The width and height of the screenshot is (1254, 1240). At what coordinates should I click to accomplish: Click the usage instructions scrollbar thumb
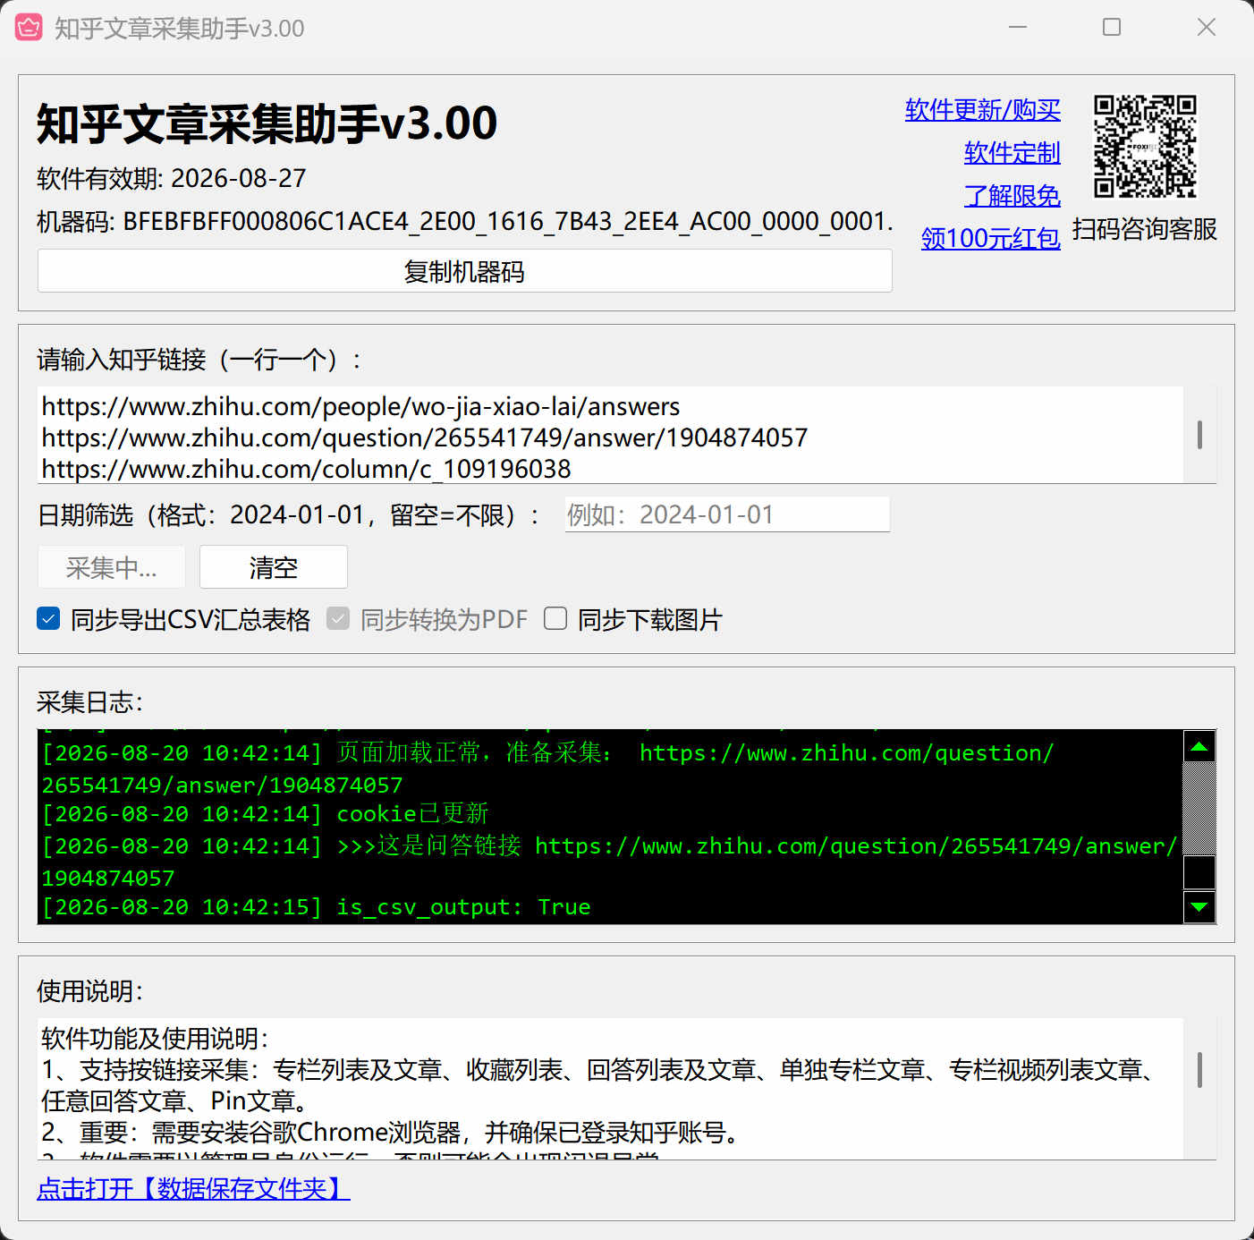[x=1199, y=1070]
